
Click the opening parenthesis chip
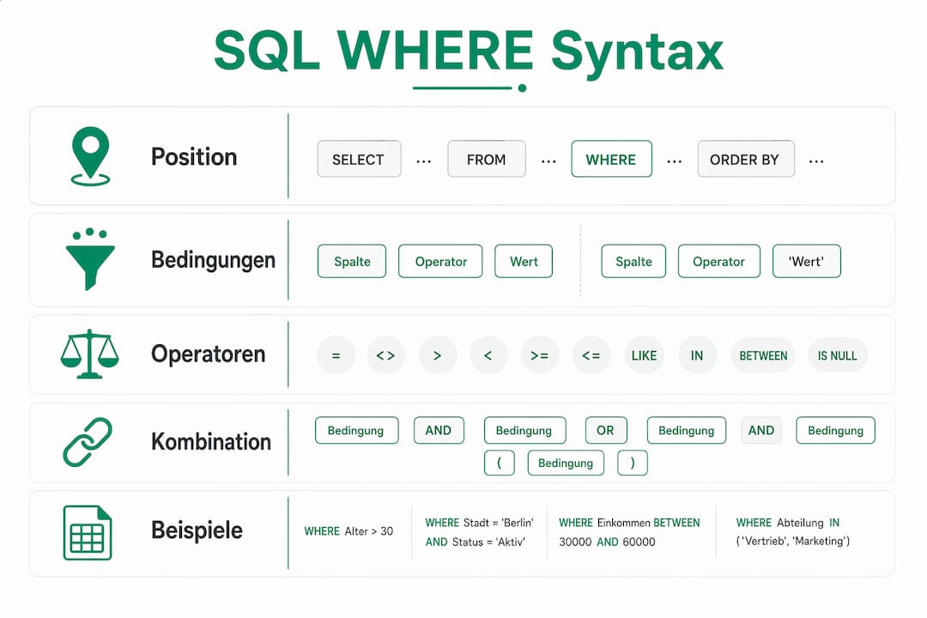click(499, 463)
